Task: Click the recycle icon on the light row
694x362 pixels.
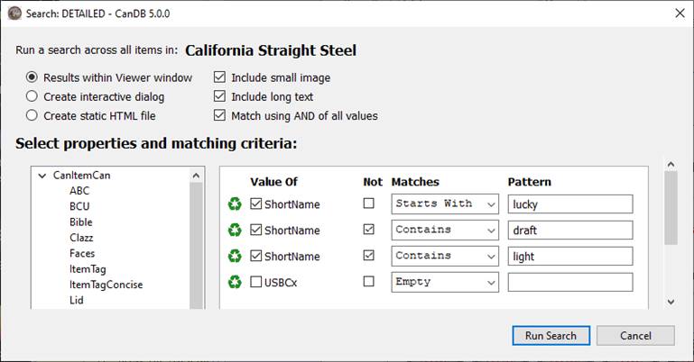Action: pos(235,256)
